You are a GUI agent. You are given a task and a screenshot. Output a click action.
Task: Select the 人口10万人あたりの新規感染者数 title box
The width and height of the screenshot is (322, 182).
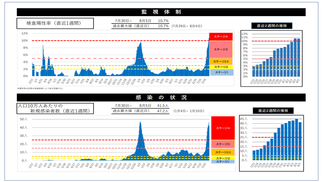[55, 109]
